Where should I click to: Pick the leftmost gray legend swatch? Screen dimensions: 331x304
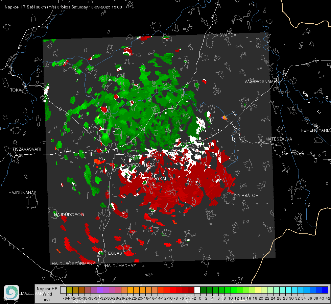point(63,290)
